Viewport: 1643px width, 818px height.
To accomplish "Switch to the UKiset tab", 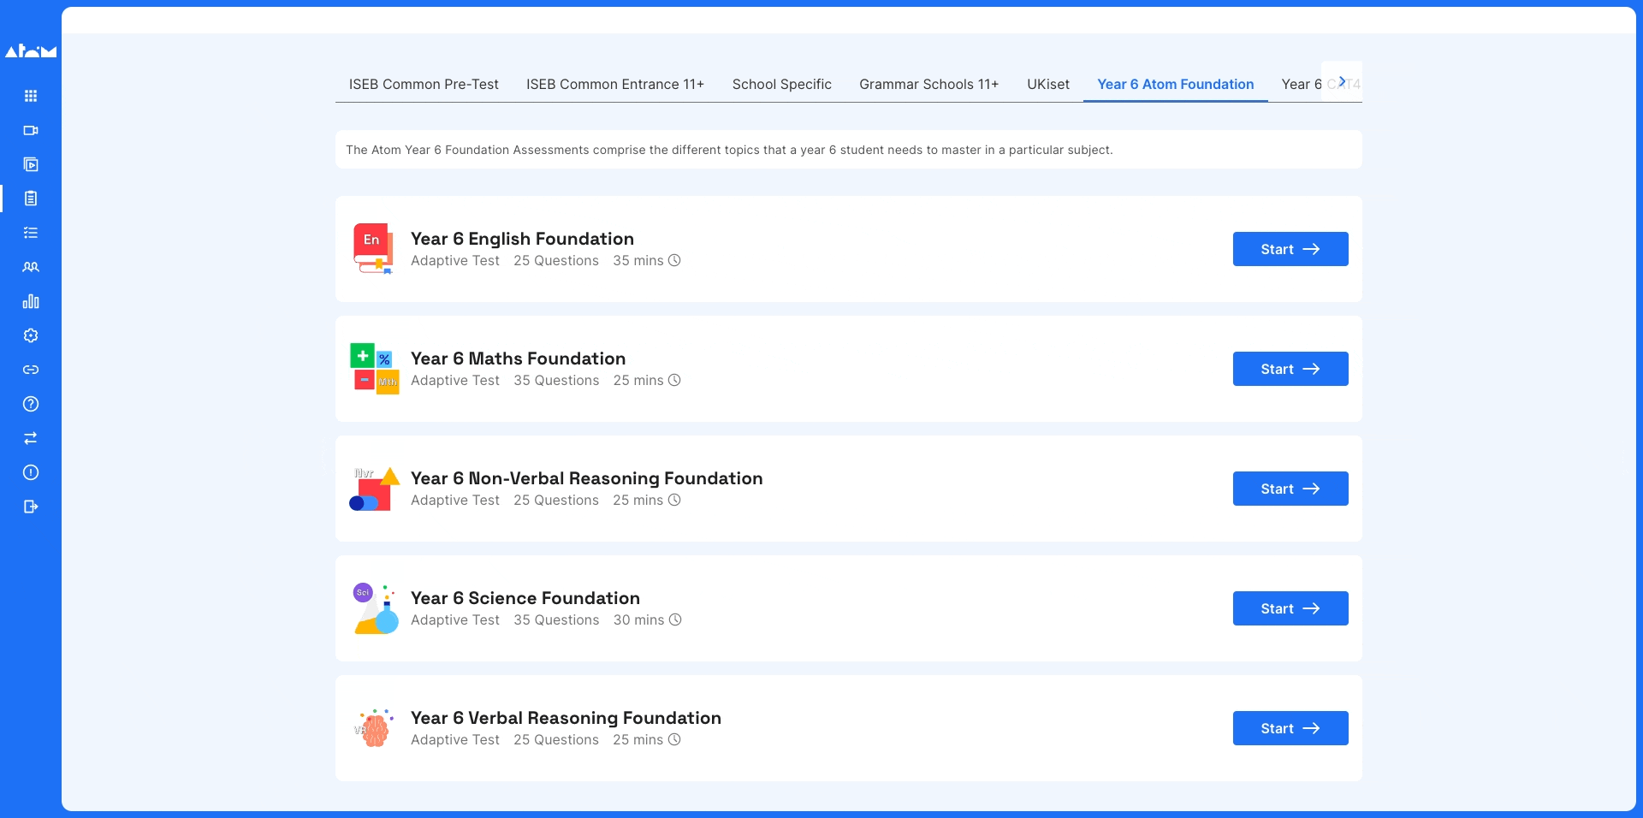I will (x=1048, y=84).
